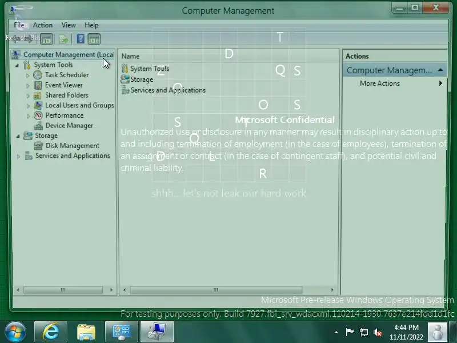Viewport: 457px width, 343px height.
Task: Show hidden tray icons arrow
Action: [x=336, y=332]
